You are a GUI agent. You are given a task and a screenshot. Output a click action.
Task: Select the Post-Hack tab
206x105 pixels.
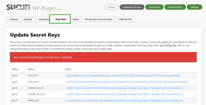(61, 19)
